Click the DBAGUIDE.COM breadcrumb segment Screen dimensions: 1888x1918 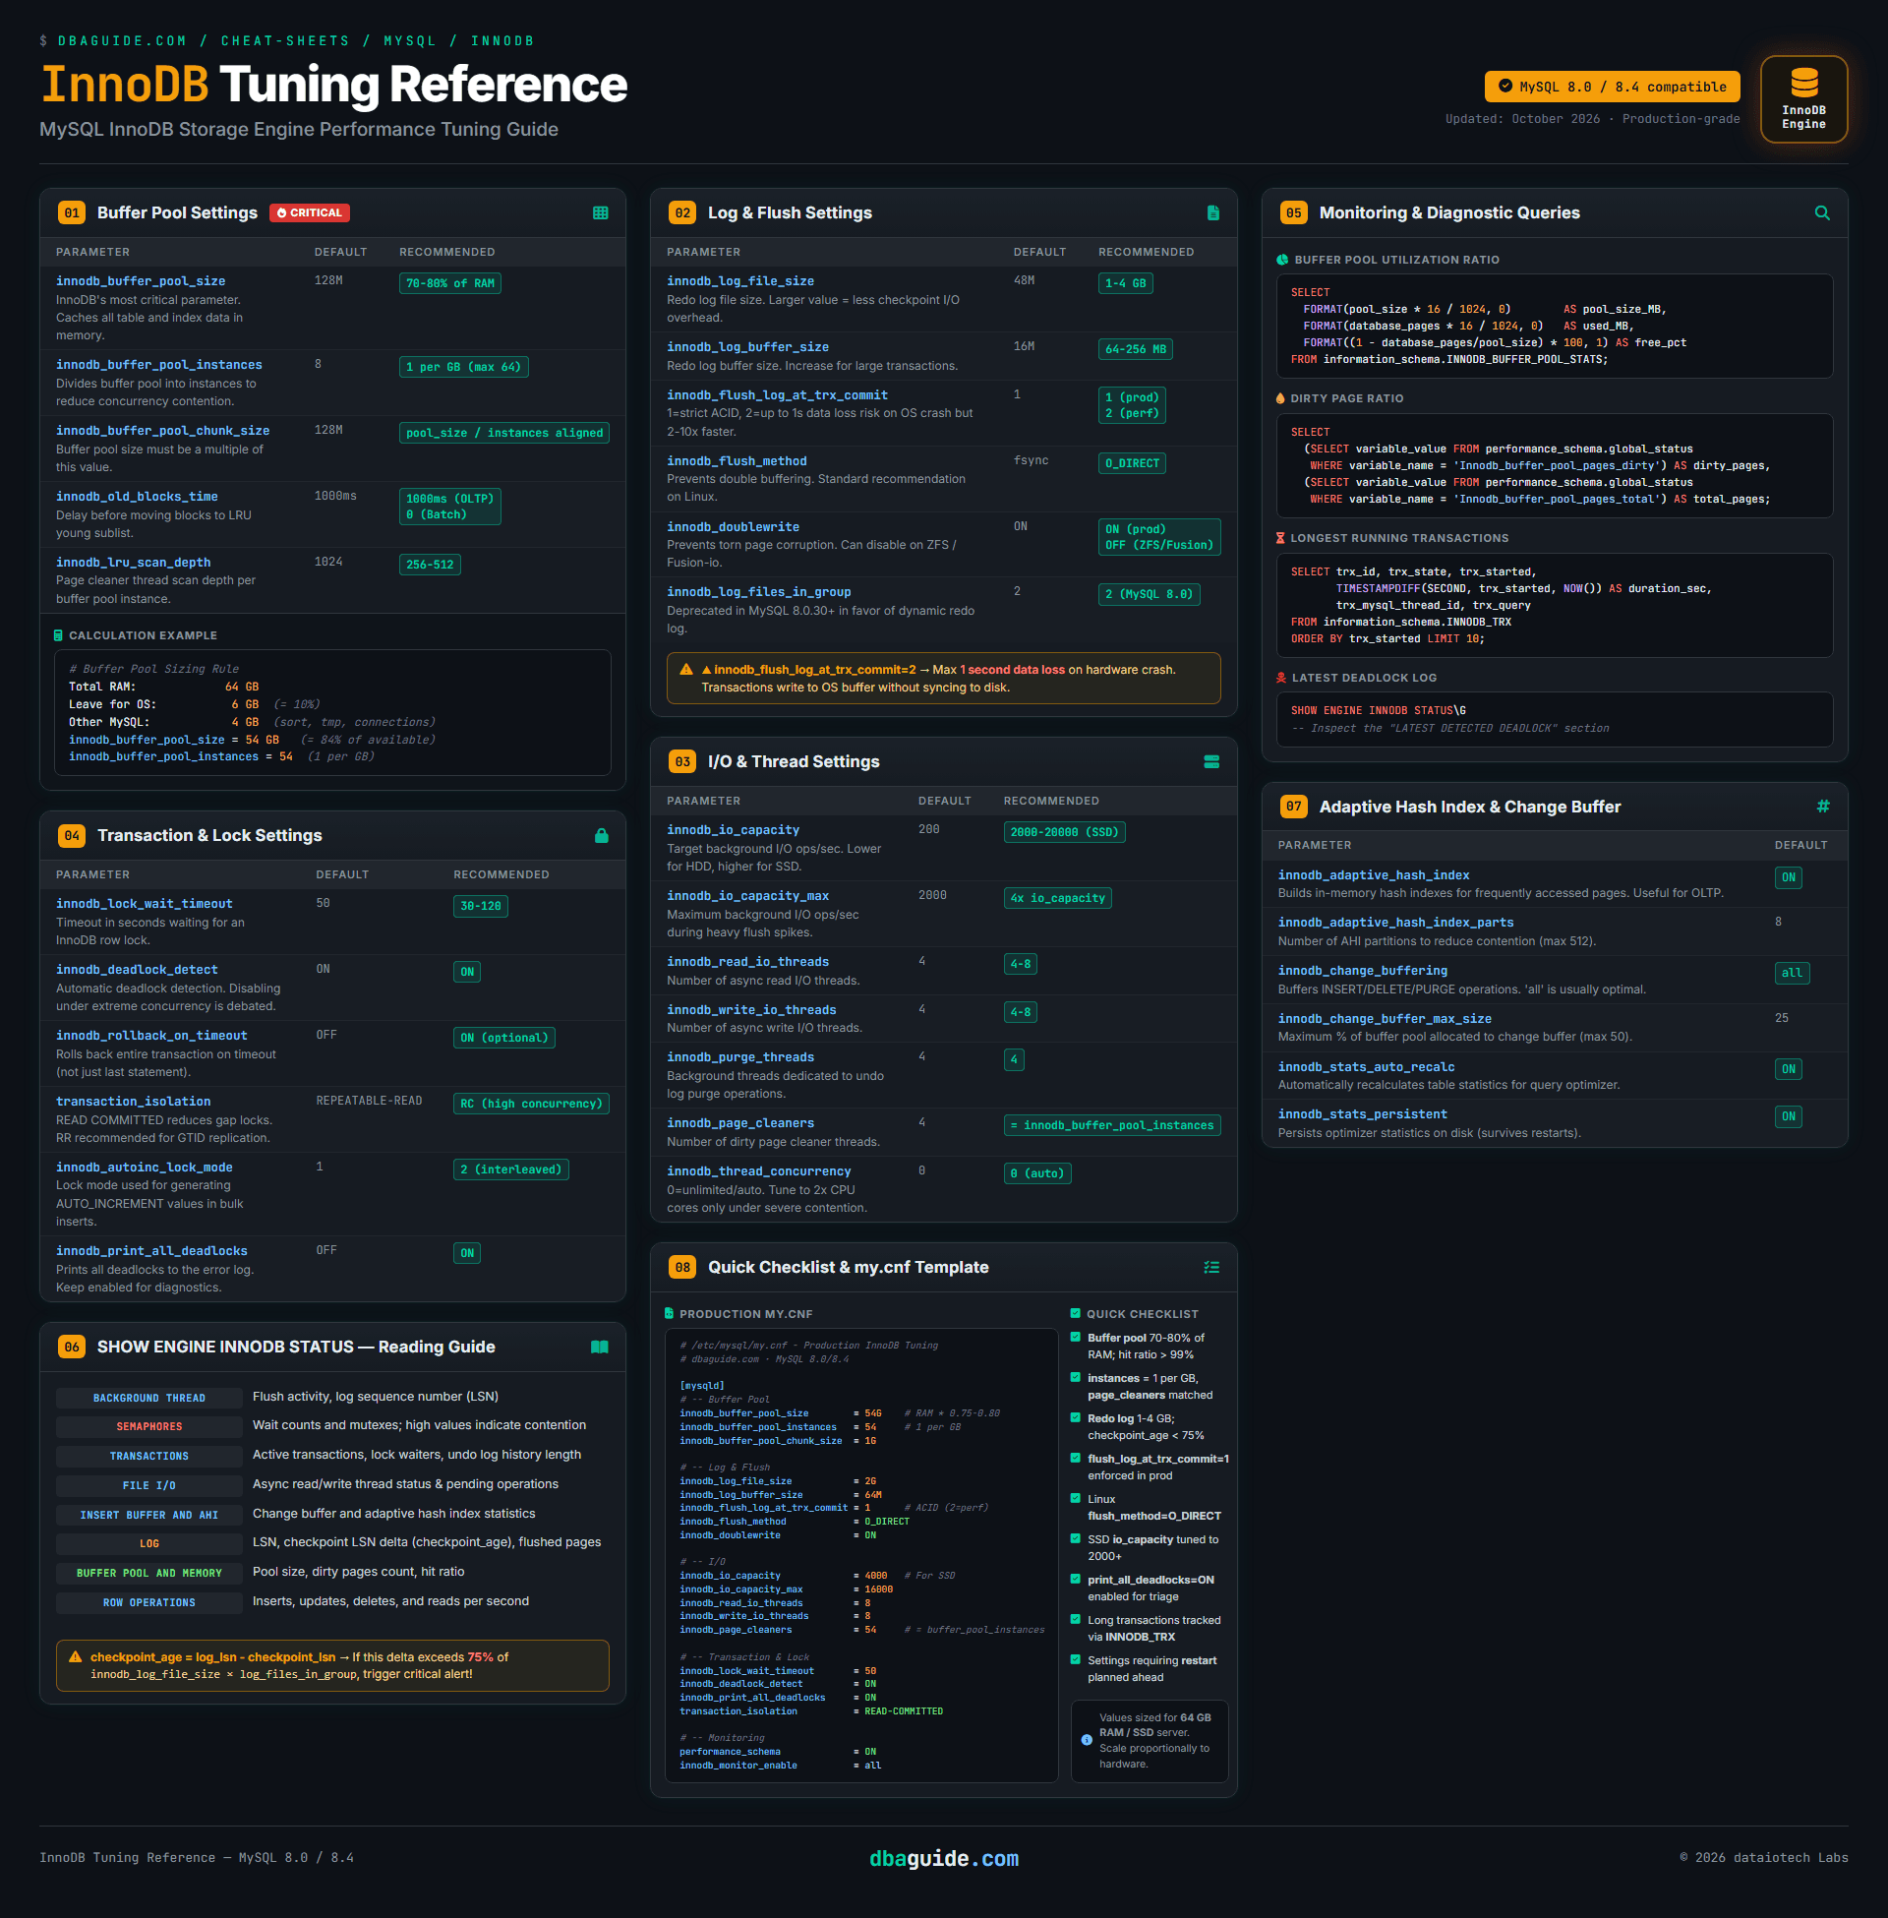pos(122,40)
